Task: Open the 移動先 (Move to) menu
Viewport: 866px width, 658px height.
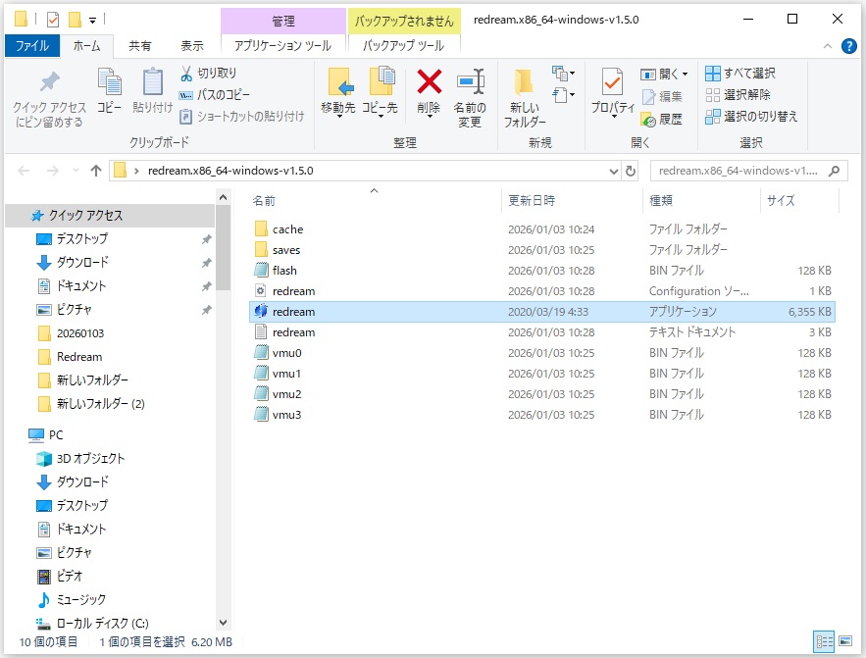Action: pyautogui.click(x=338, y=91)
